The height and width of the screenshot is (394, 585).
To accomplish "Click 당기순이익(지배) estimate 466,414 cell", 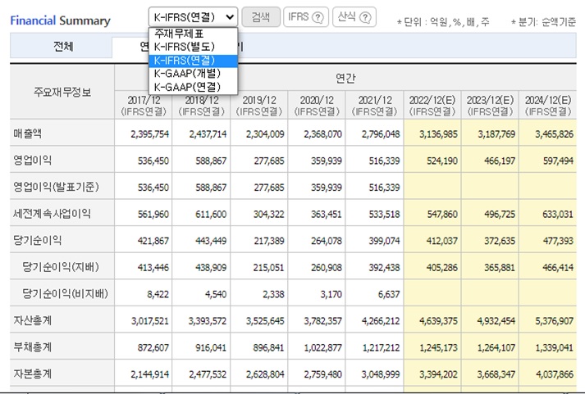I will tap(558, 268).
